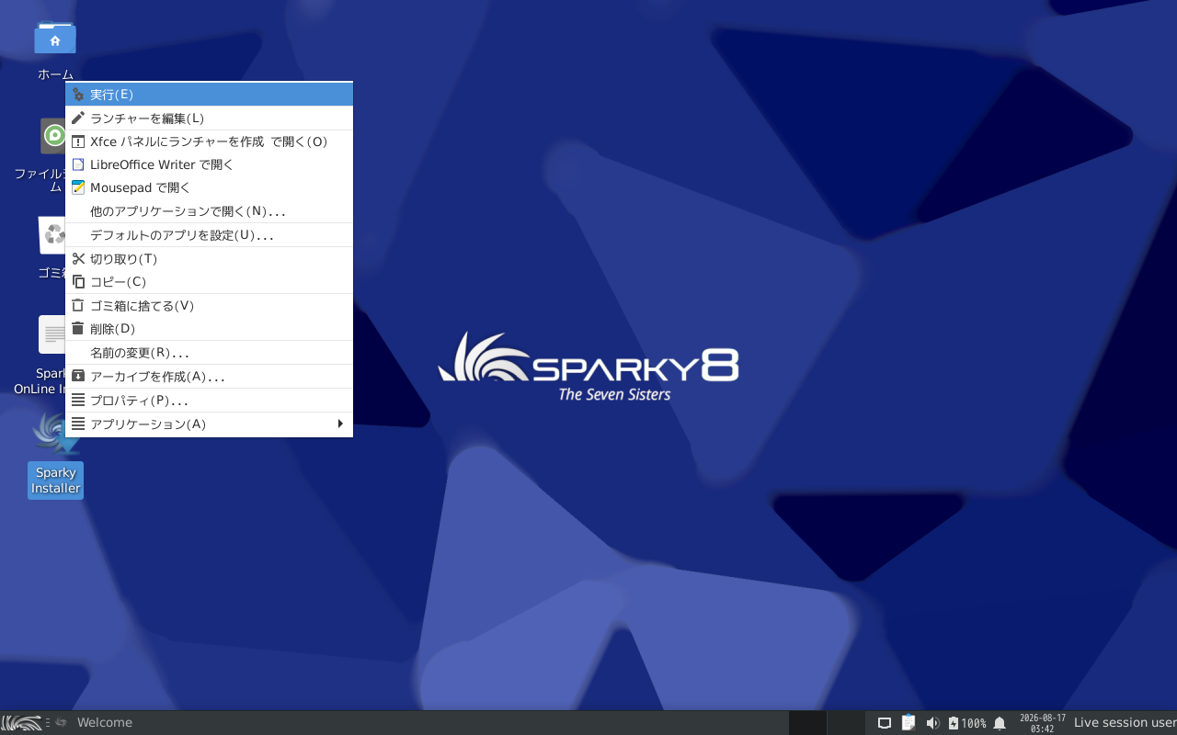Click the solid trash icon beside 削除
The image size is (1177, 735).
click(78, 329)
